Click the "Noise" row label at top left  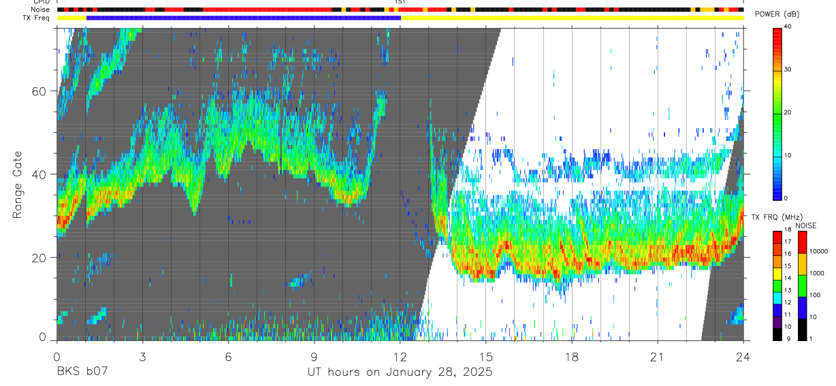coord(40,10)
